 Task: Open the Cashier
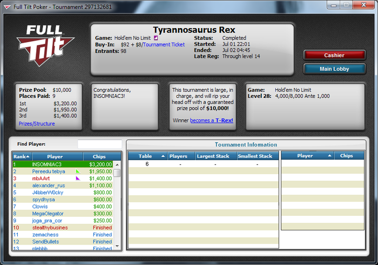[x=334, y=55]
